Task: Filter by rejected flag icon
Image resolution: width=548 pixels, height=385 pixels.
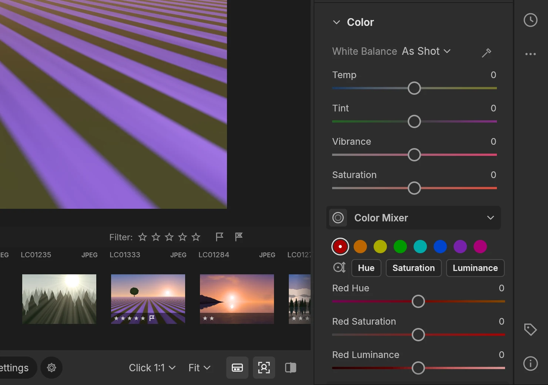Action: (x=239, y=237)
